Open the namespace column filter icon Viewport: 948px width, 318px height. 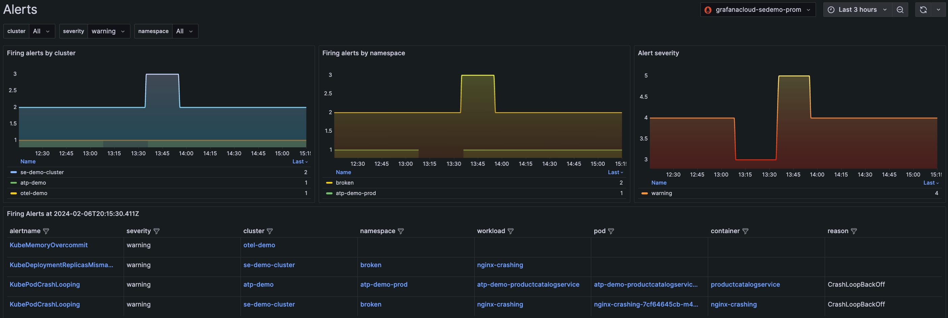401,231
